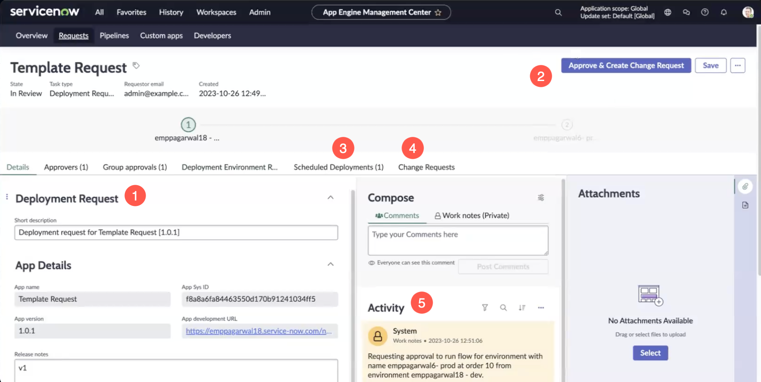Click the Post Comments button
761x382 pixels.
click(x=503, y=267)
